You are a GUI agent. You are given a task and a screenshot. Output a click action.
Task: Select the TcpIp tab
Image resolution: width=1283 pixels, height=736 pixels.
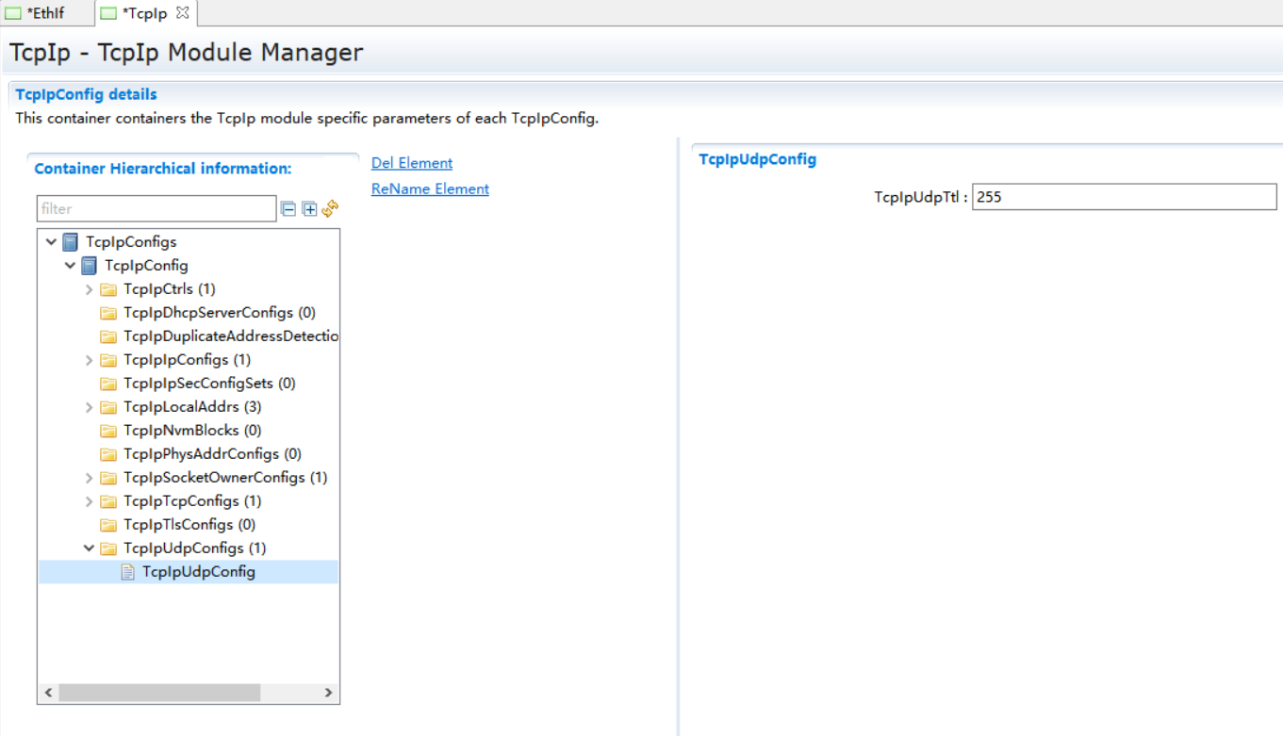(x=143, y=13)
